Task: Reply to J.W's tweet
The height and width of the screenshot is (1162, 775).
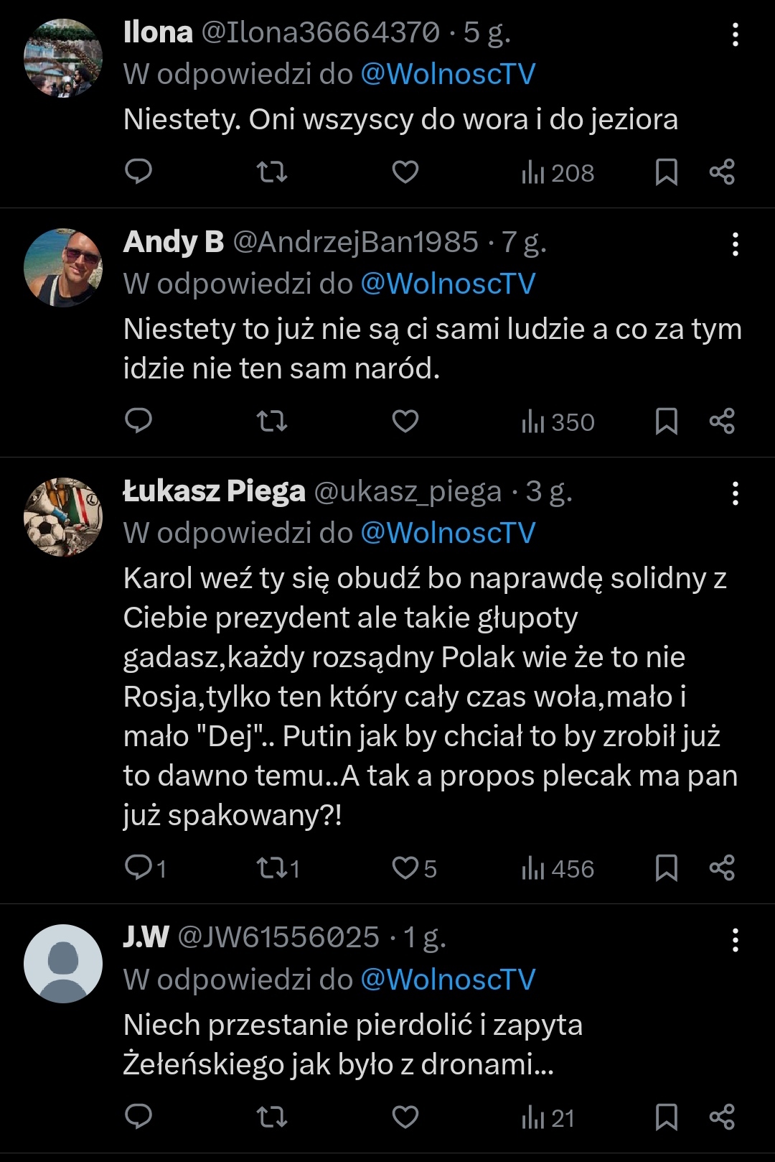Action: pos(138,1117)
